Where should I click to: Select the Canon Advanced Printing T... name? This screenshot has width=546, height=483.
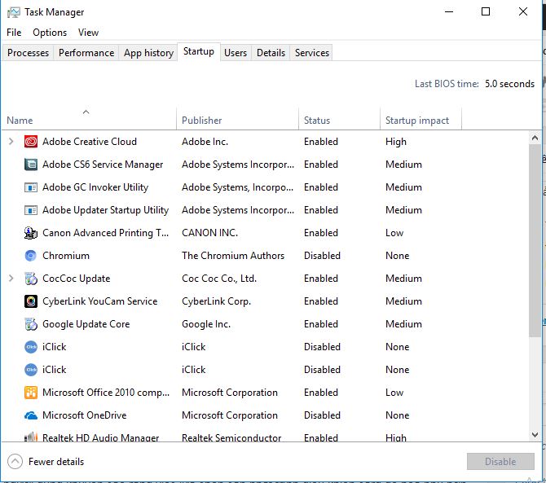click(105, 233)
